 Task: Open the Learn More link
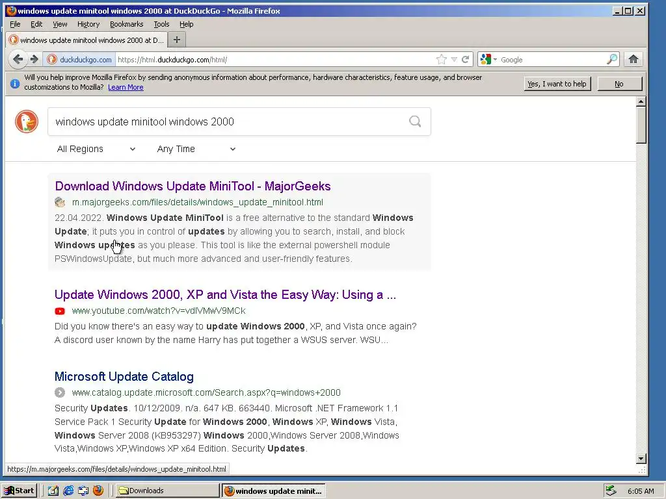[x=126, y=88]
